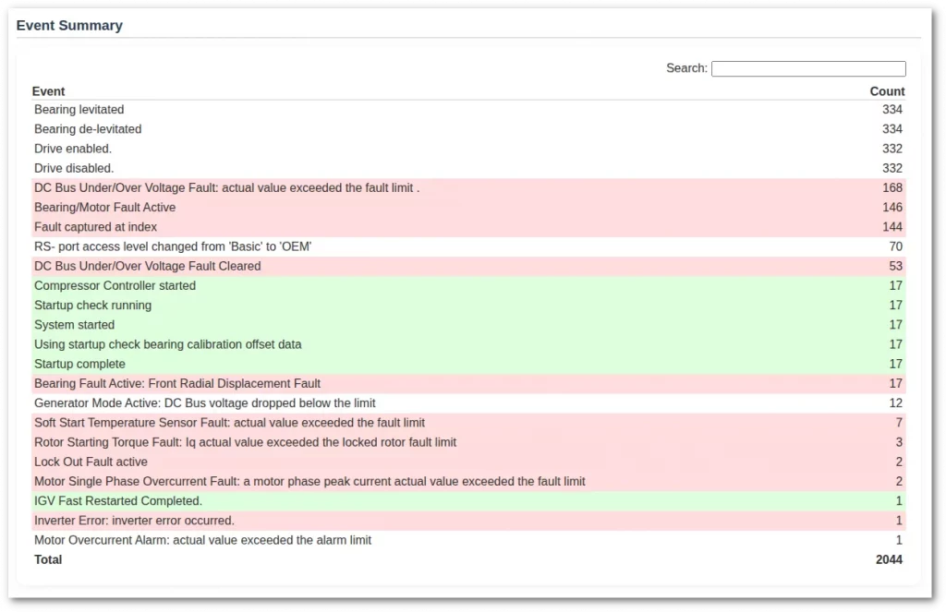The width and height of the screenshot is (946, 612).
Task: Click the Search input field
Action: (807, 69)
